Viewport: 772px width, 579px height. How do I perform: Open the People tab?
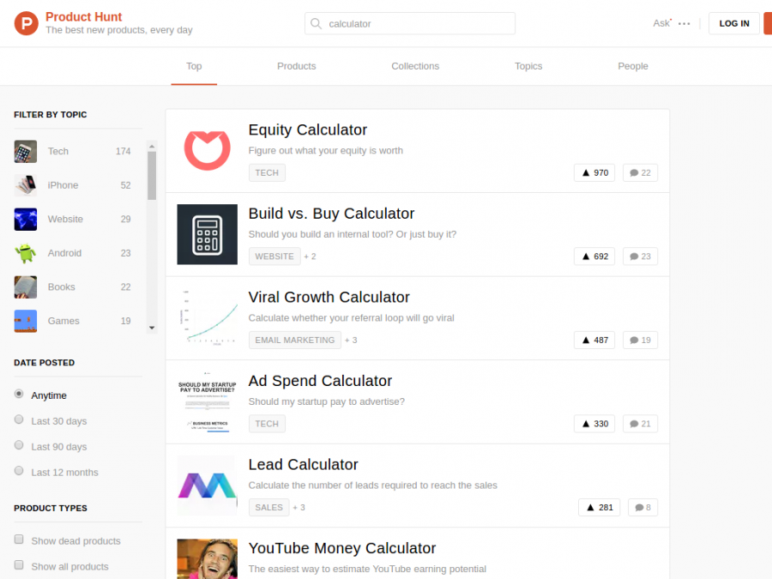pos(633,66)
